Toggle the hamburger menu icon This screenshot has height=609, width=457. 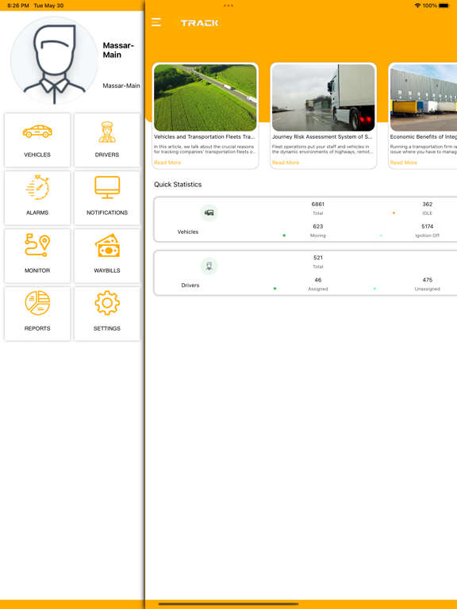(x=156, y=22)
